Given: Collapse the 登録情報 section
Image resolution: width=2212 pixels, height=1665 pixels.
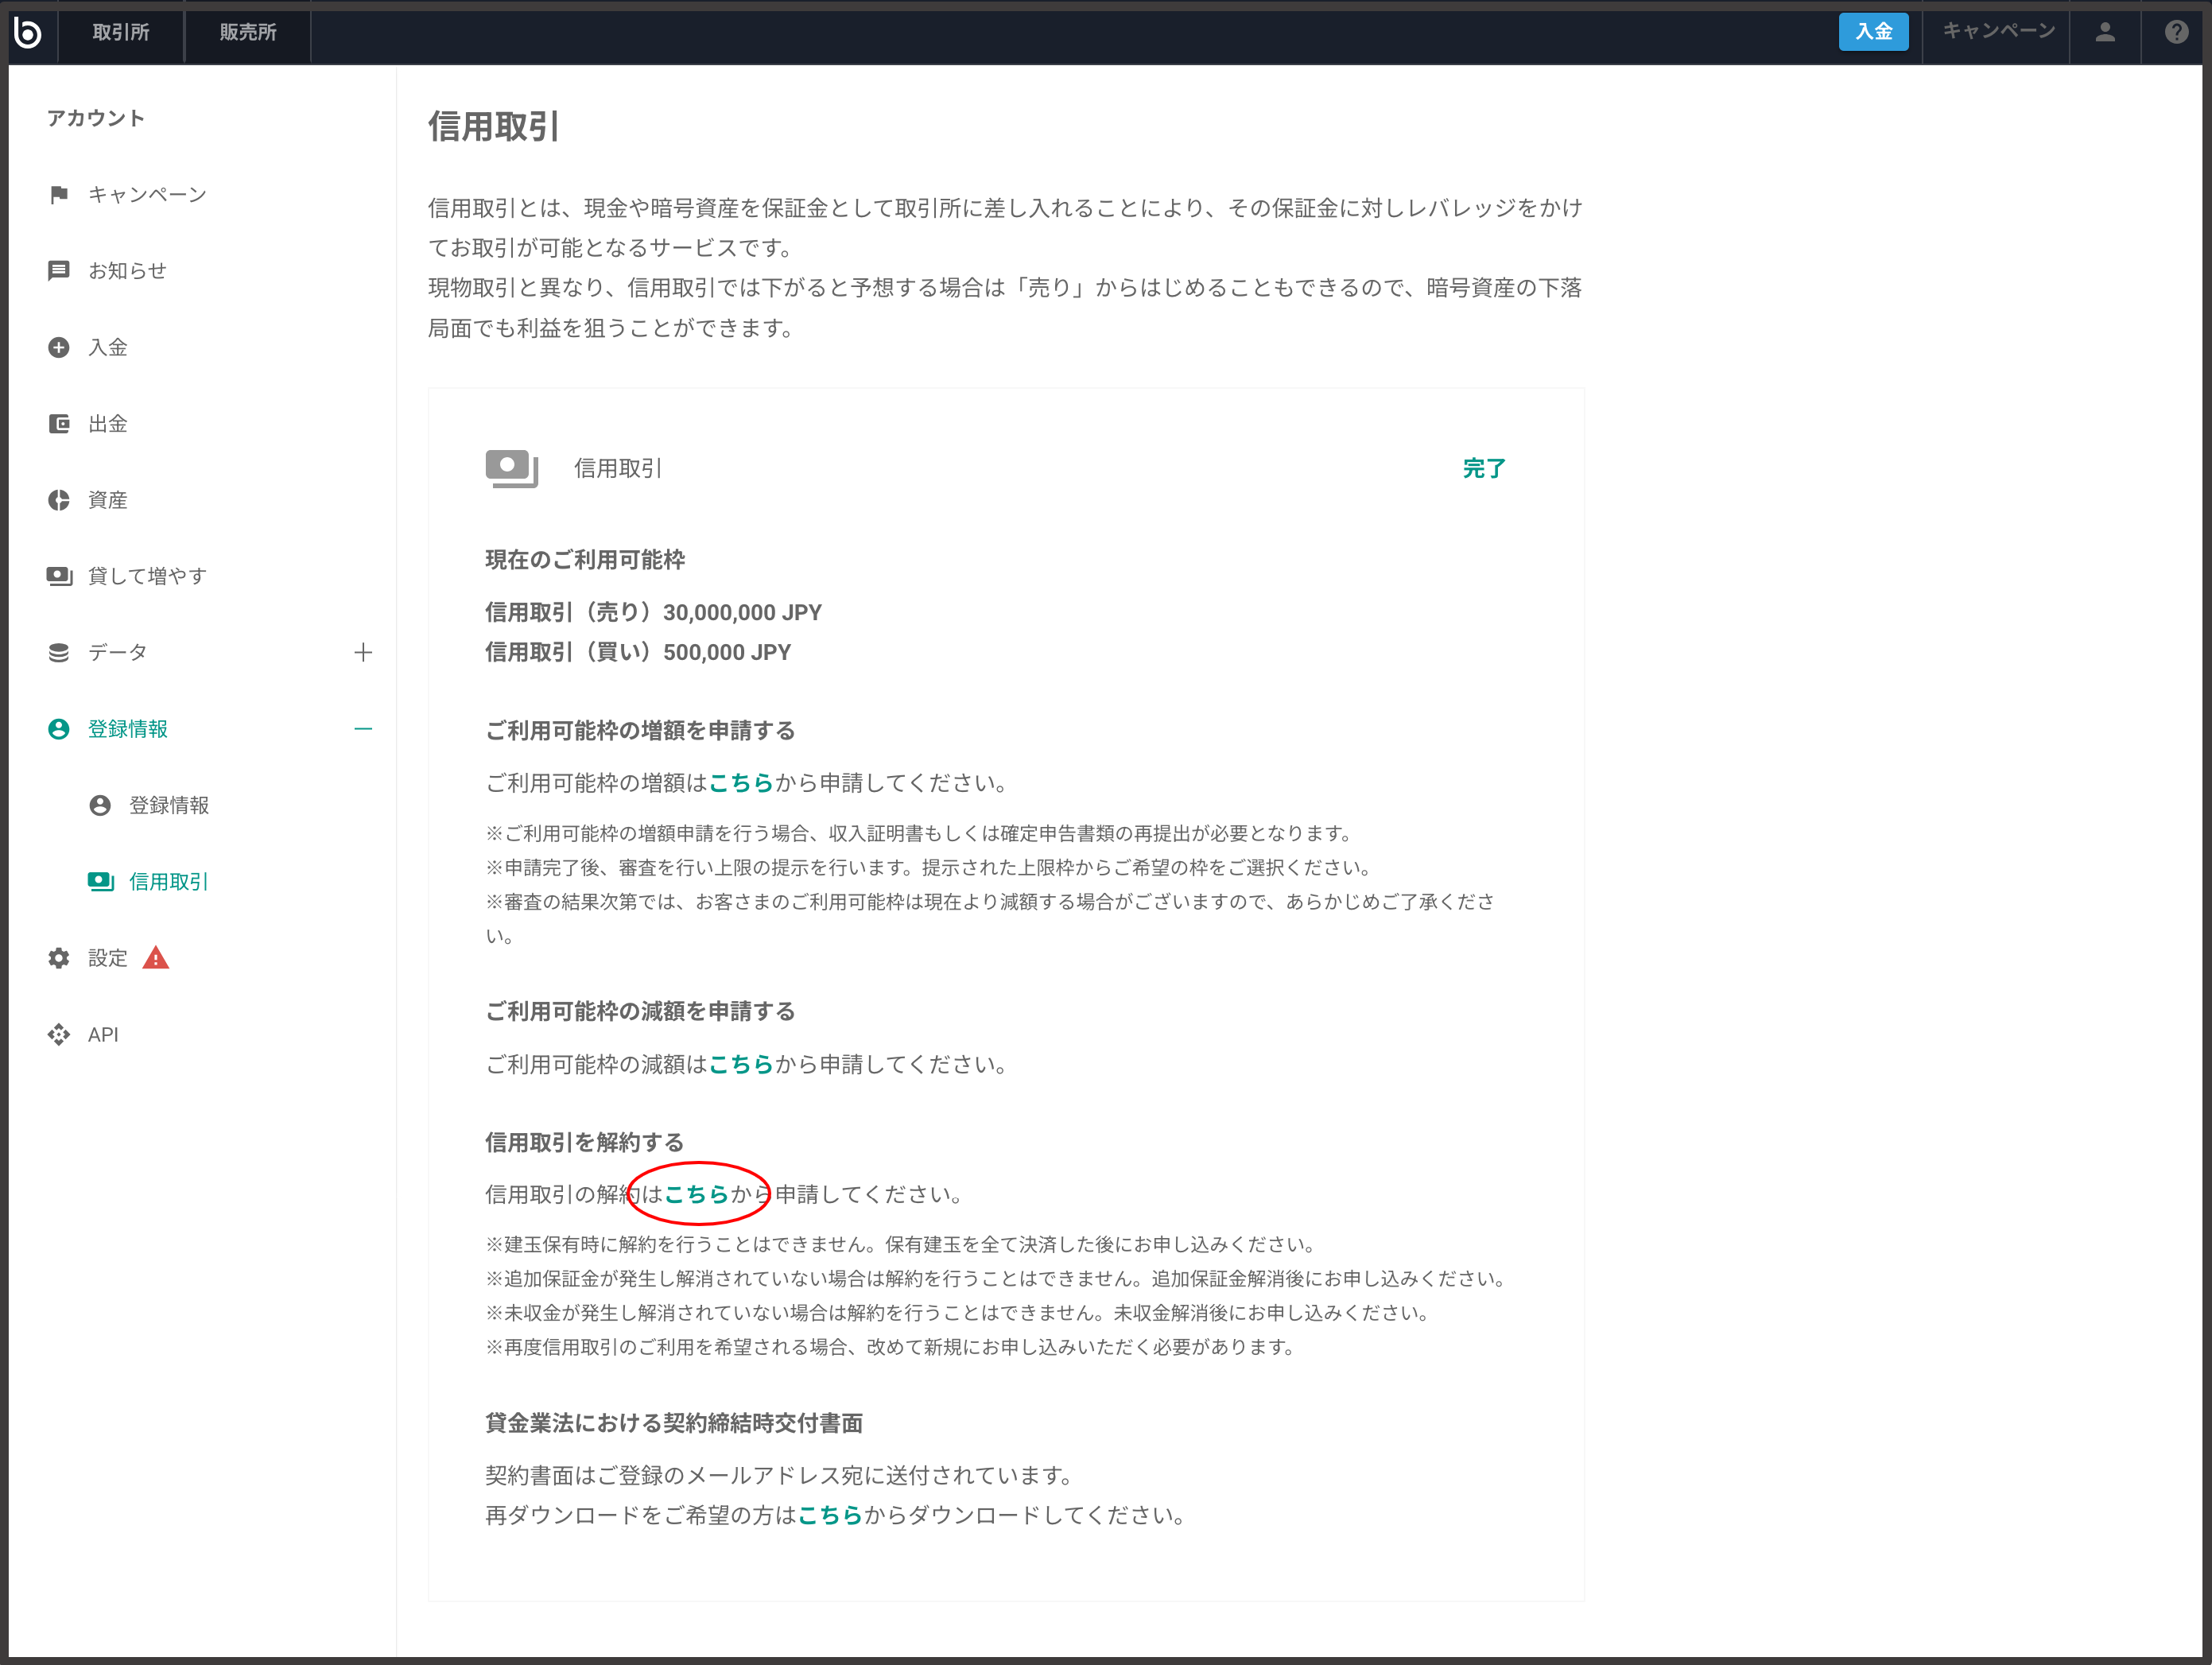Looking at the screenshot, I should click(364, 729).
